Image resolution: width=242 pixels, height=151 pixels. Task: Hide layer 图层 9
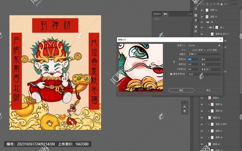click(x=202, y=98)
